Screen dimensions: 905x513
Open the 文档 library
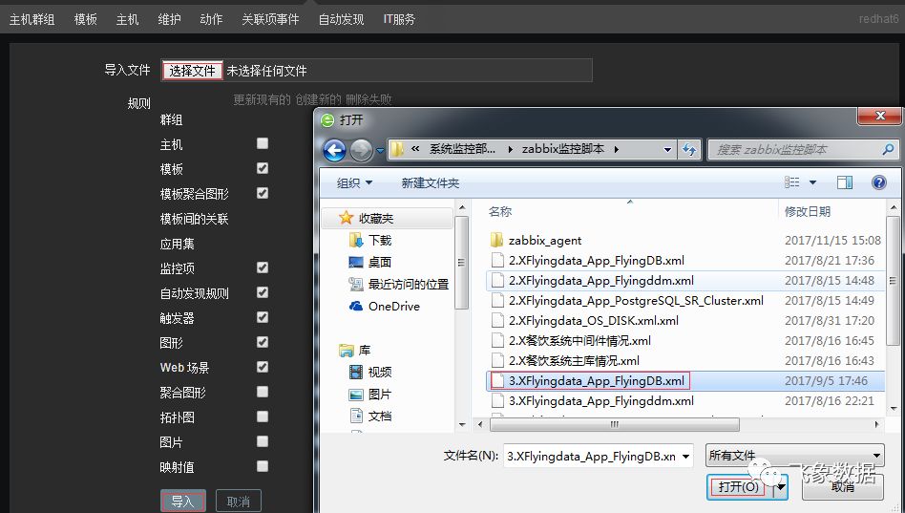tap(370, 416)
